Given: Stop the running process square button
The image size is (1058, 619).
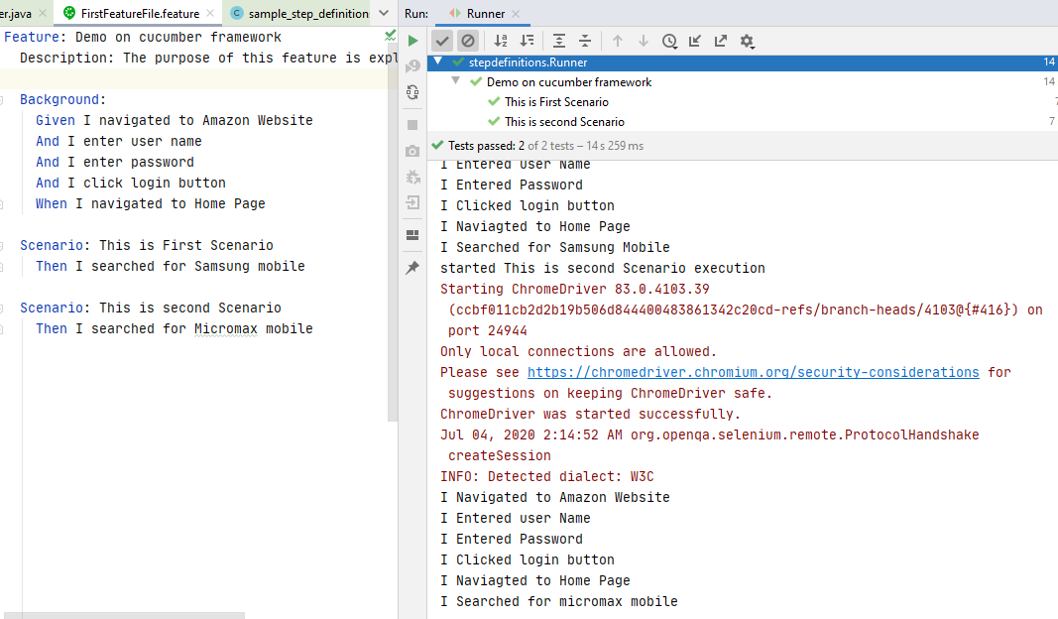Looking at the screenshot, I should (x=412, y=125).
